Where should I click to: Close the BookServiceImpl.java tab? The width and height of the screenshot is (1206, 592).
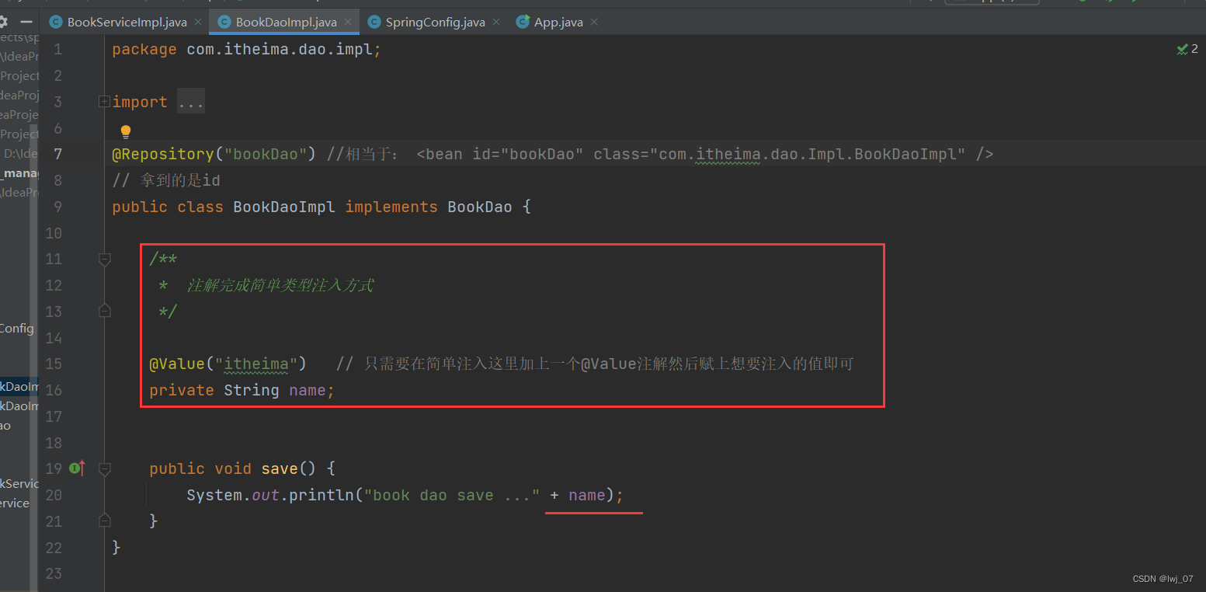click(x=197, y=22)
